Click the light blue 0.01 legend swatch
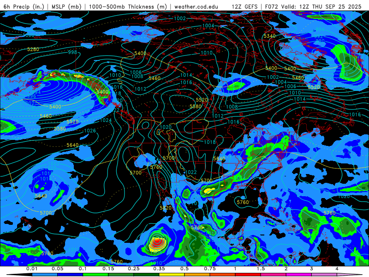The width and height of the screenshot is (369, 277). 45,275
